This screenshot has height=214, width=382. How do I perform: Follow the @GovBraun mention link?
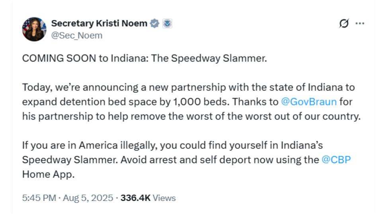pyautogui.click(x=309, y=101)
